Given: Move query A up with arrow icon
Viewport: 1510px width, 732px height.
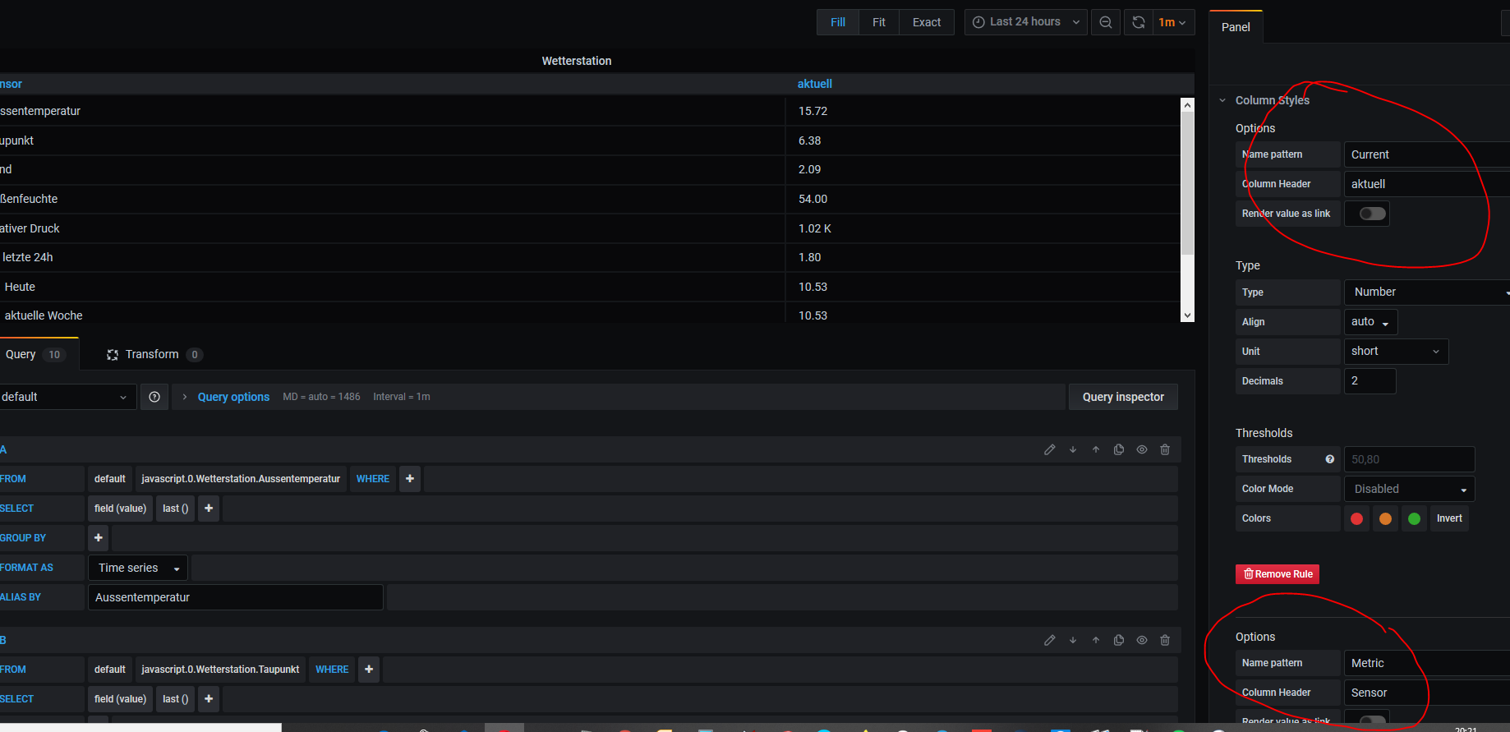Looking at the screenshot, I should [x=1095, y=449].
